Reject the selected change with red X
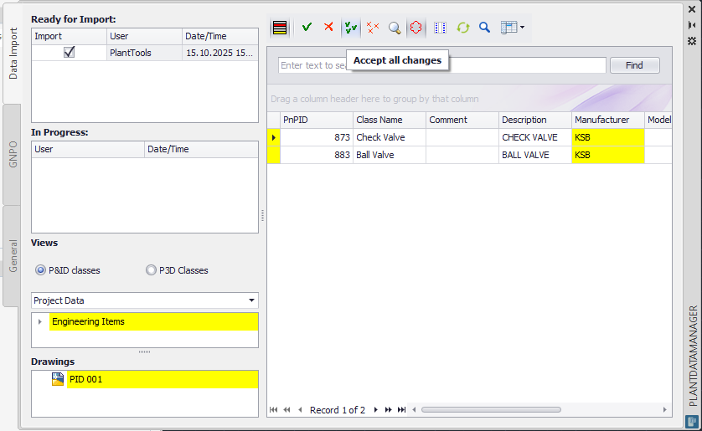This screenshot has height=431, width=702. tap(328, 28)
